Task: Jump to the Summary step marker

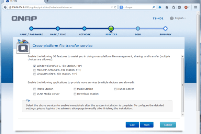Action: [165, 29]
